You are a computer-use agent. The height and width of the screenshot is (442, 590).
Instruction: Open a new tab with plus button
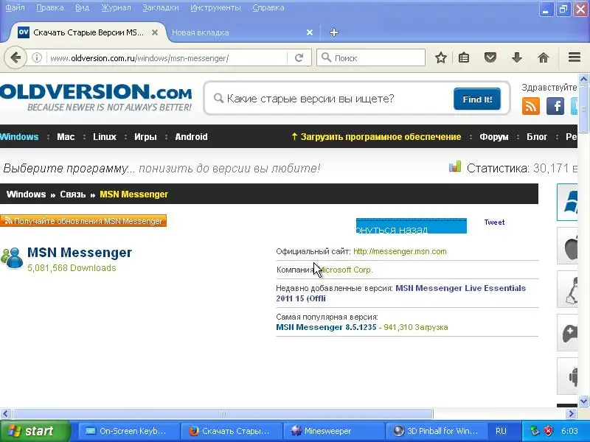(x=334, y=32)
